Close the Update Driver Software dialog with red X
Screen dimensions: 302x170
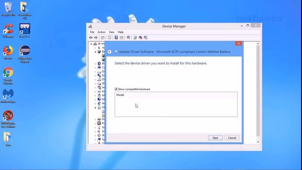coord(238,43)
